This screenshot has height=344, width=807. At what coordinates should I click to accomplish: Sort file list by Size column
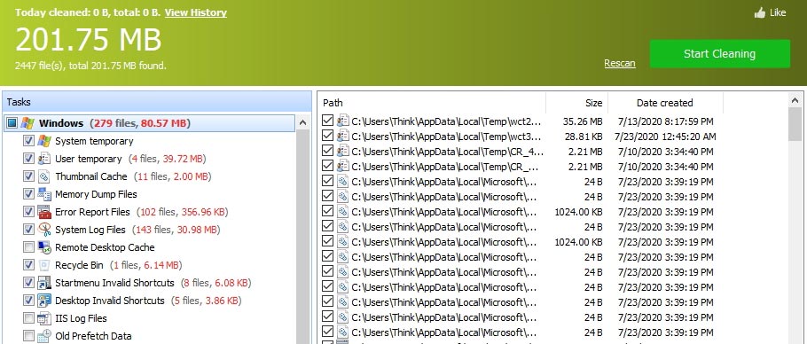pyautogui.click(x=577, y=103)
